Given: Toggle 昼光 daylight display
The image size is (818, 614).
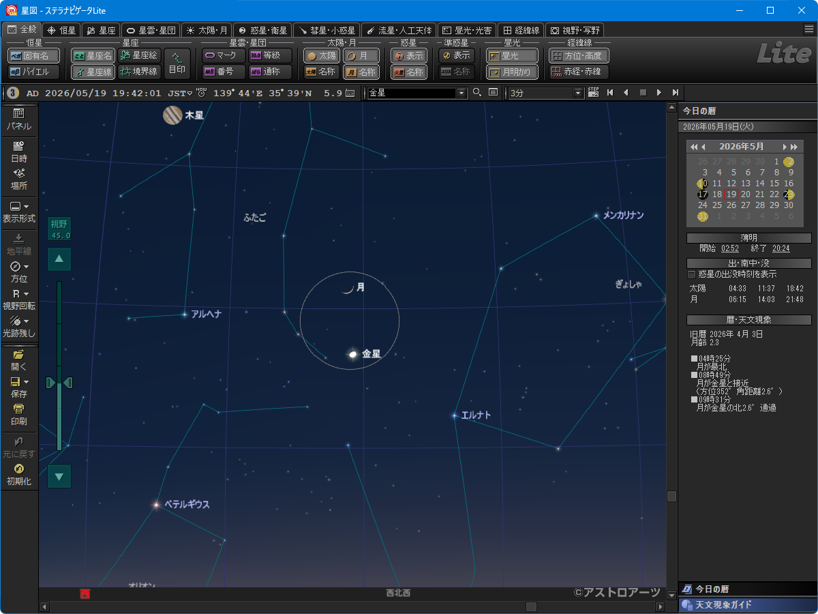Looking at the screenshot, I should point(513,56).
